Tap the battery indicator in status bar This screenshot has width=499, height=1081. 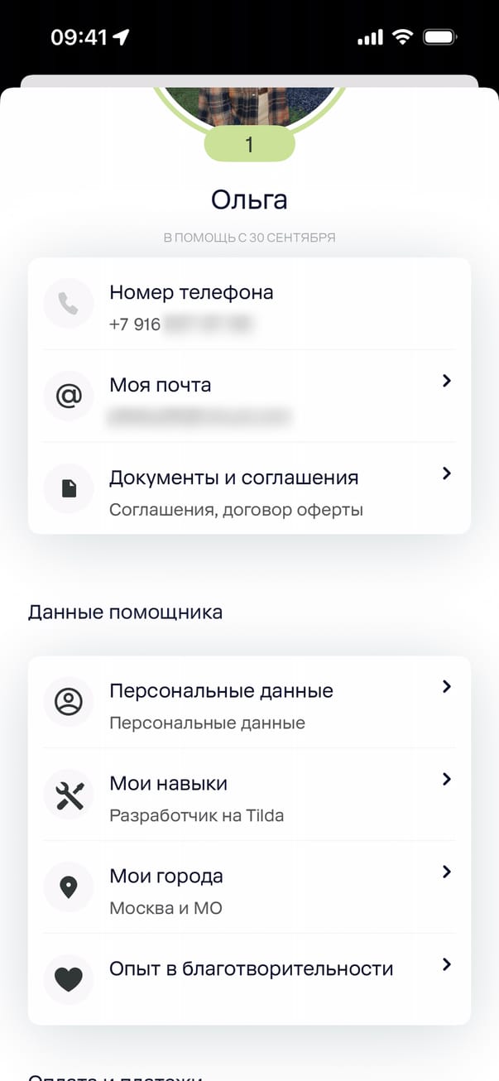pyautogui.click(x=439, y=37)
